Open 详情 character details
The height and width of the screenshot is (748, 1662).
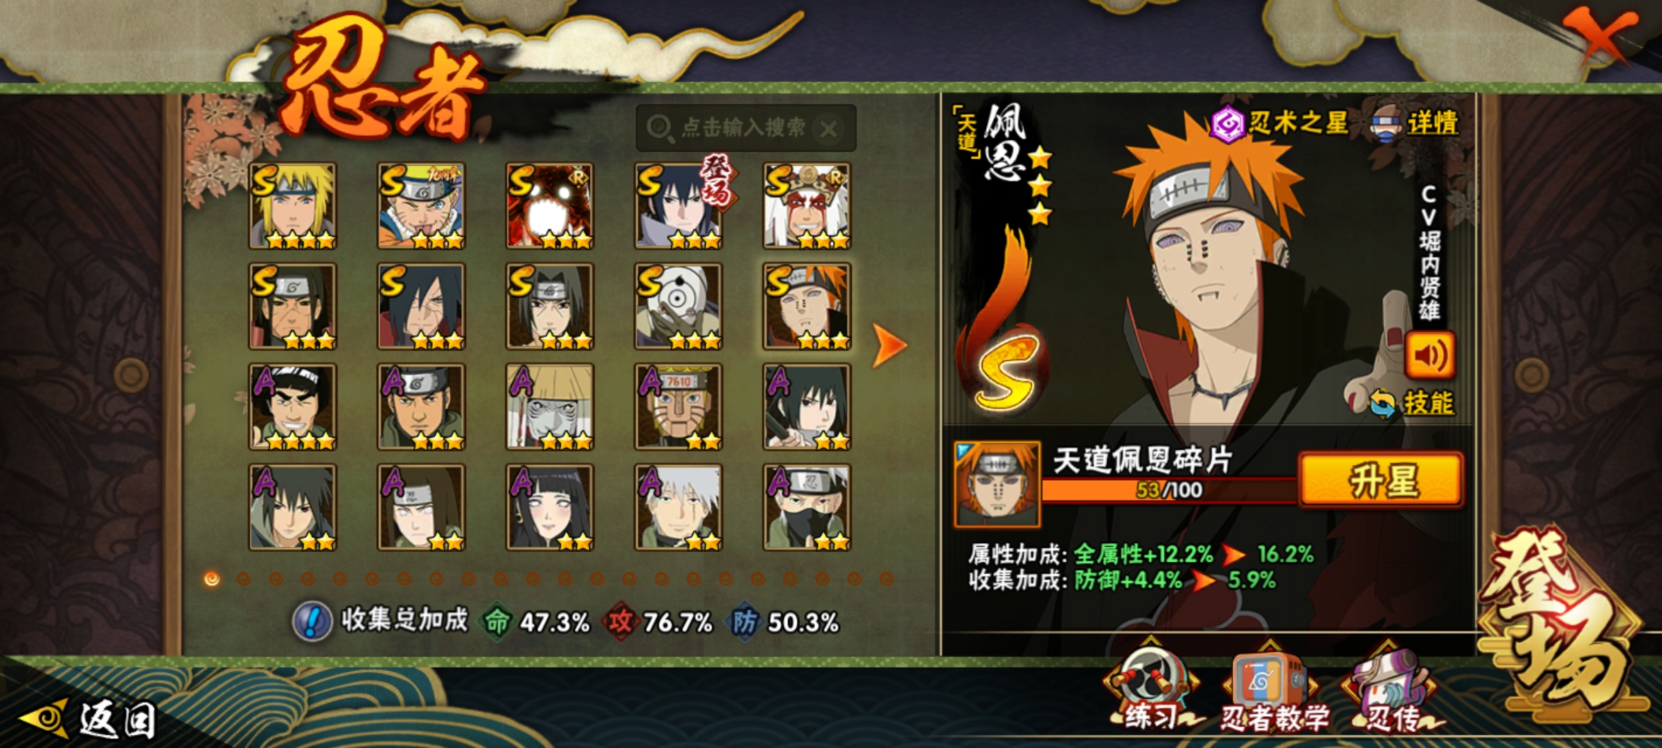[x=1415, y=124]
